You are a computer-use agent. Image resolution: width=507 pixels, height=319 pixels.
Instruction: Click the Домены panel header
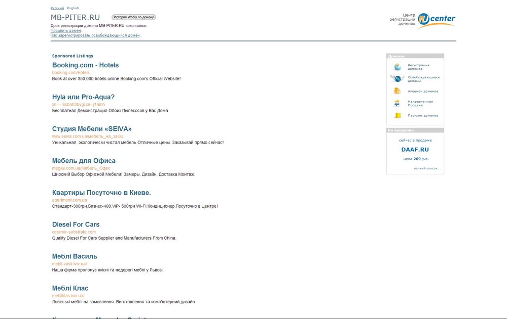(x=415, y=56)
